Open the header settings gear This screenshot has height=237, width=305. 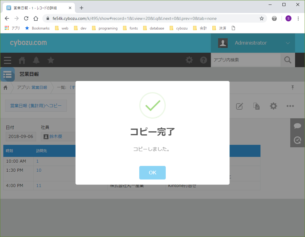[x=189, y=60]
